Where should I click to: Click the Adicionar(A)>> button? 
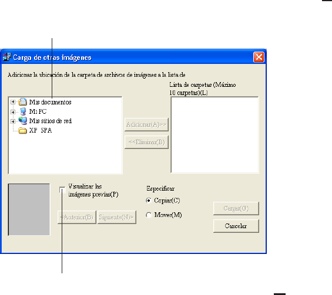tap(146, 124)
